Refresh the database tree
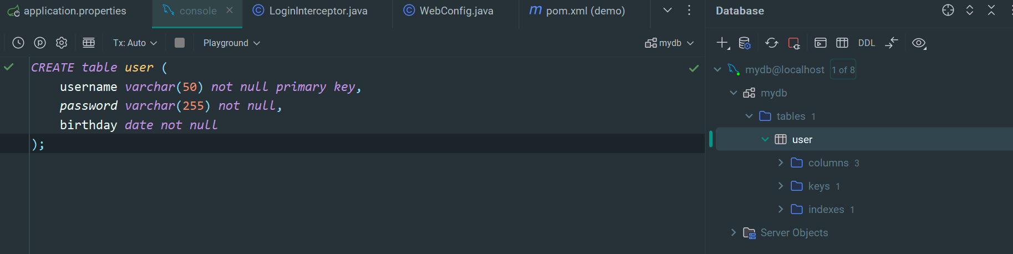The image size is (1013, 254). coord(771,43)
